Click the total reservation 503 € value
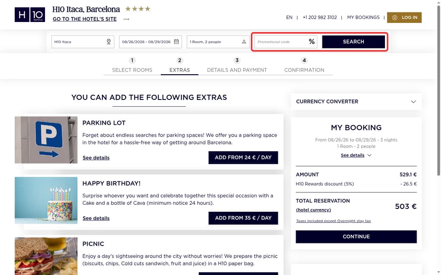The height and width of the screenshot is (275, 441). [x=406, y=207]
